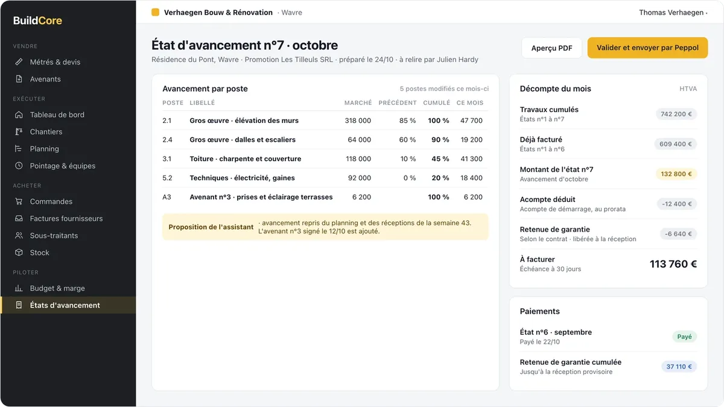Select row Toiture · charpente et couverture
This screenshot has height=407, width=724.
[325, 159]
